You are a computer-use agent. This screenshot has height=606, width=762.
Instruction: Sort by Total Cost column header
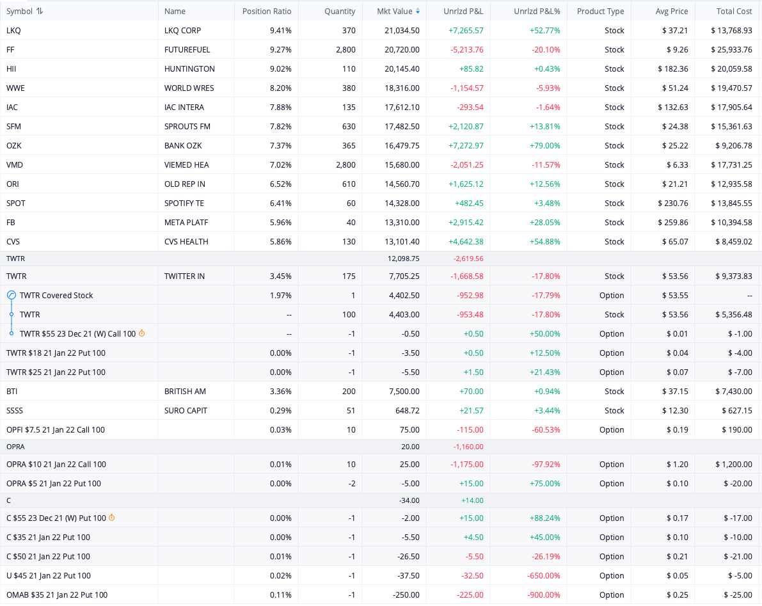(x=734, y=11)
